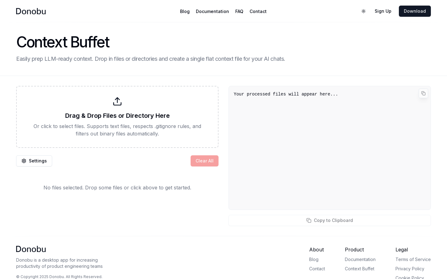
Task: Open Terms of Service footer link
Action: coord(413,259)
